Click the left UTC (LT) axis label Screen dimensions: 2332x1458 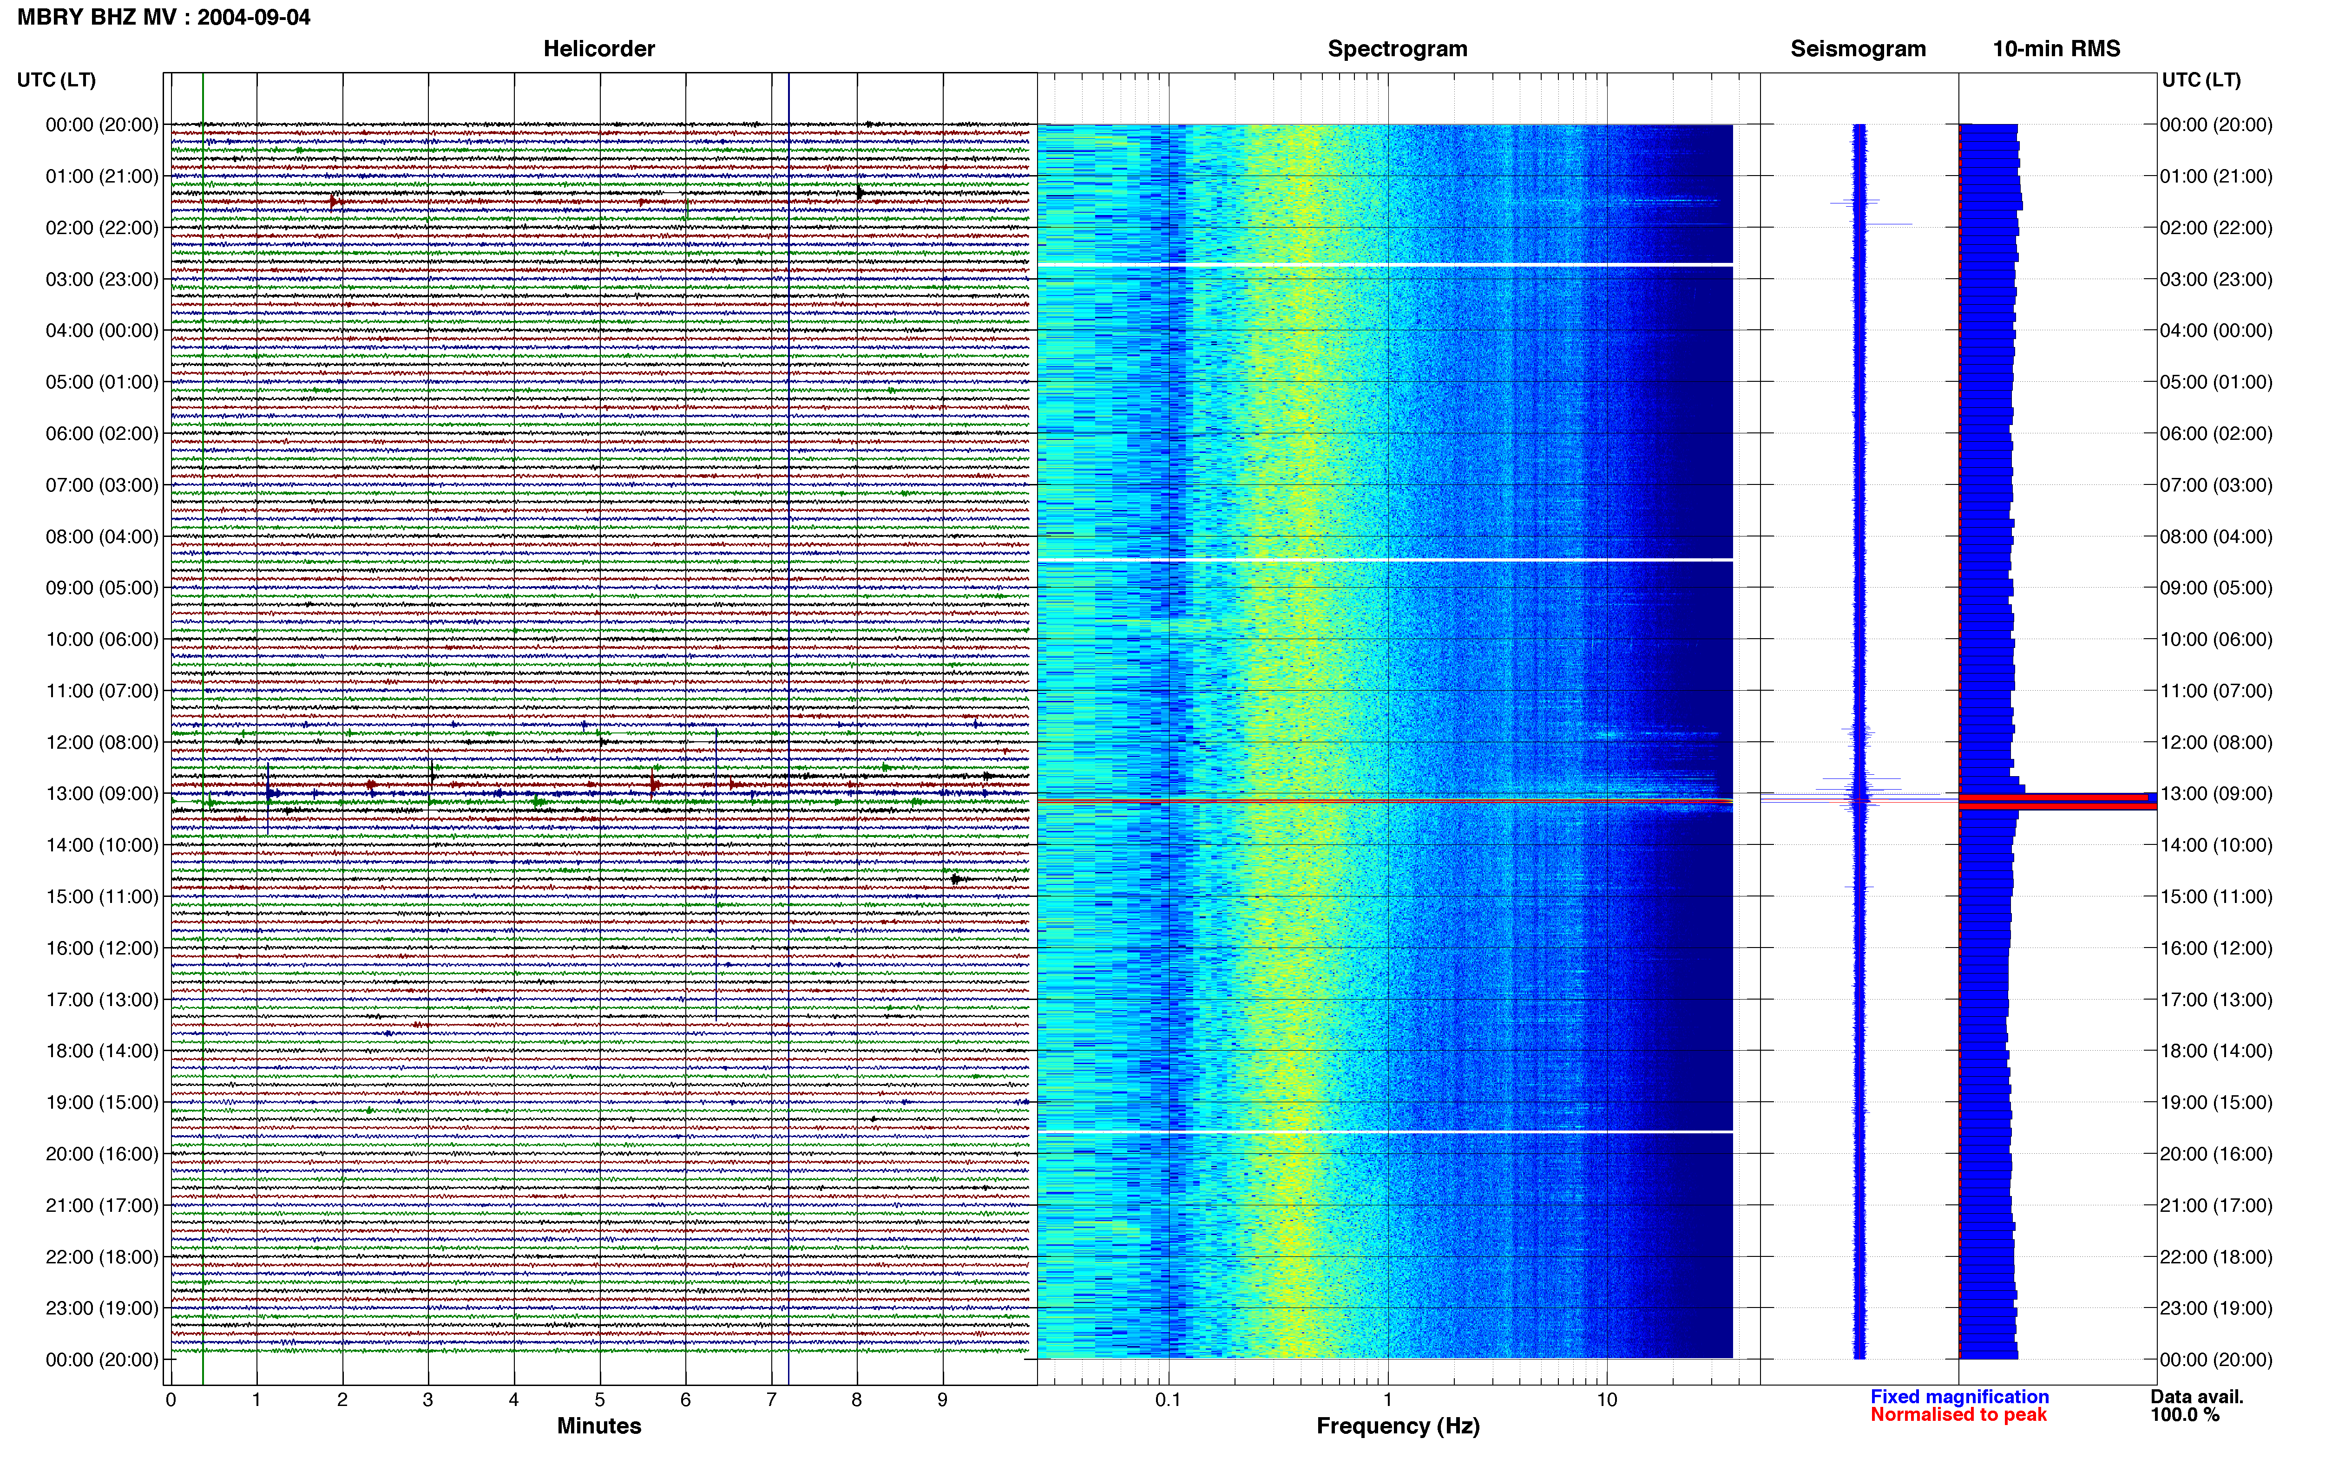[x=57, y=80]
